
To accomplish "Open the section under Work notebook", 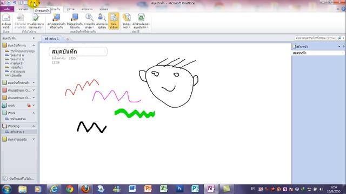I will 16,119.
